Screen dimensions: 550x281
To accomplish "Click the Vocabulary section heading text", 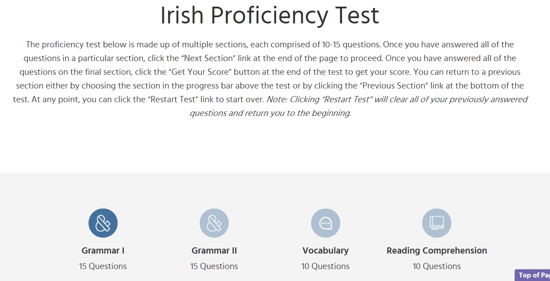I will pyautogui.click(x=325, y=250).
